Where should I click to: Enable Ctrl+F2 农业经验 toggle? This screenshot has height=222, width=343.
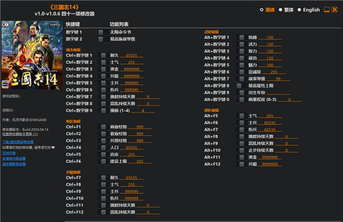point(103,134)
